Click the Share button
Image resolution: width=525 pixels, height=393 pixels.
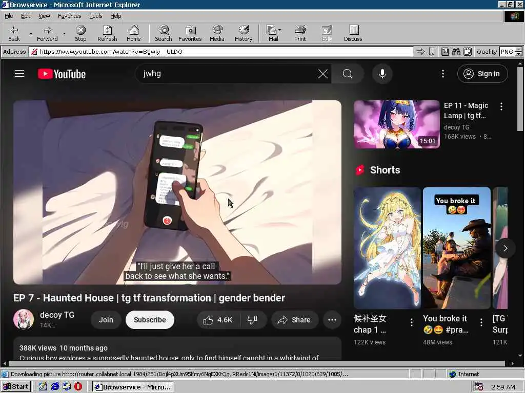294,320
